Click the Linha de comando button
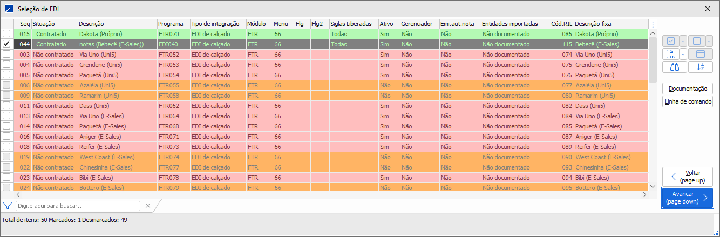The image size is (720, 237). click(x=688, y=101)
